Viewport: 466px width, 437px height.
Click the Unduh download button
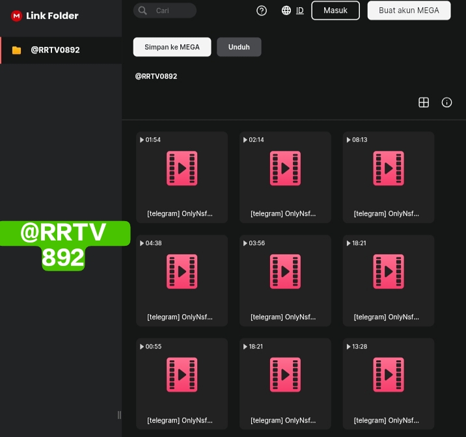239,47
